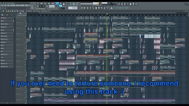Open the mixer view icon

[90, 8]
